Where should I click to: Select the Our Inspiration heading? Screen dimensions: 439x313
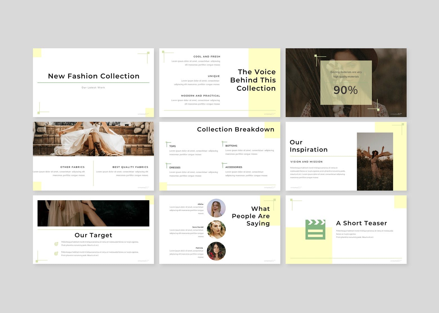pos(308,146)
